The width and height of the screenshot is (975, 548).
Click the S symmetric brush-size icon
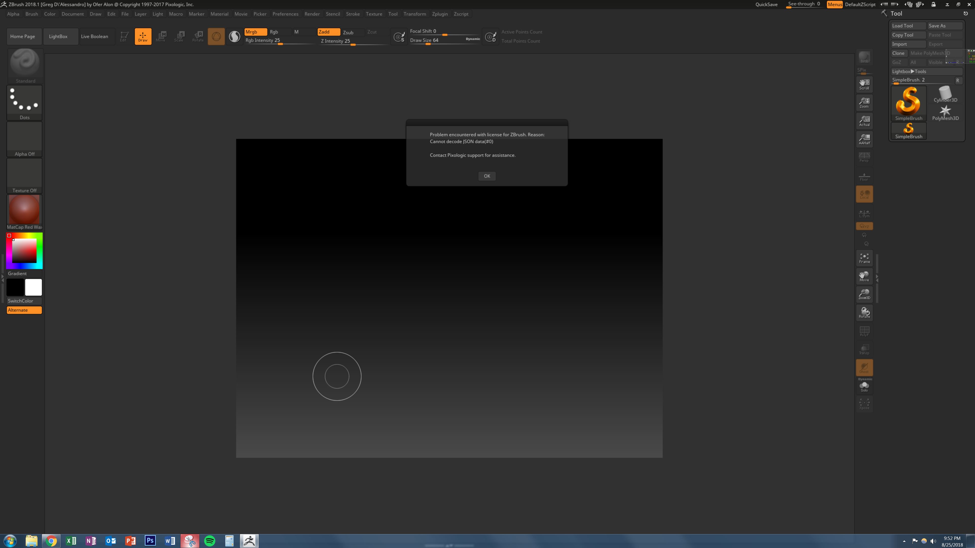tap(399, 37)
